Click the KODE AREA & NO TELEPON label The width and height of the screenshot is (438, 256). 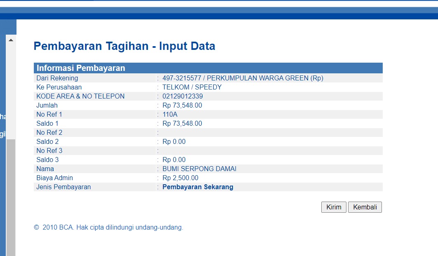point(80,96)
